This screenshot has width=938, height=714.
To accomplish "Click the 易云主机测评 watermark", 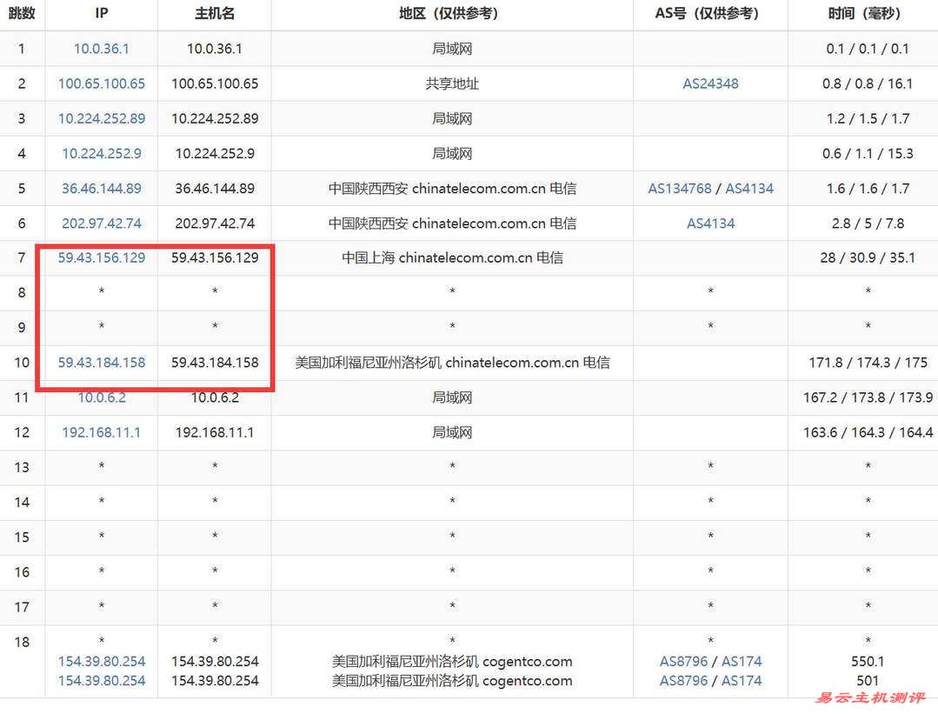I will click(x=872, y=697).
